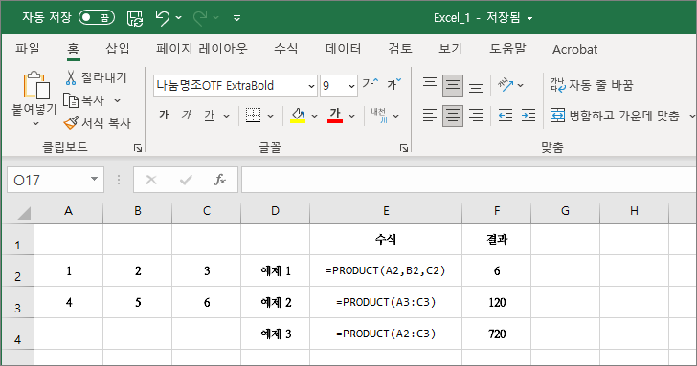This screenshot has width=697, height=366.
Task: Apply the yellow fill color bucket
Action: tap(298, 116)
